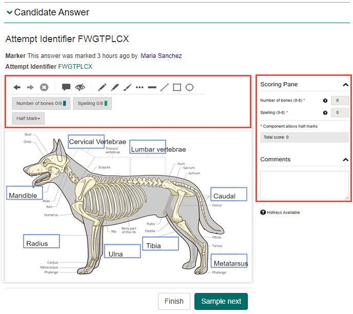Collapse the Candidate Answer section
The width and height of the screenshot is (353, 314).
pos(9,12)
